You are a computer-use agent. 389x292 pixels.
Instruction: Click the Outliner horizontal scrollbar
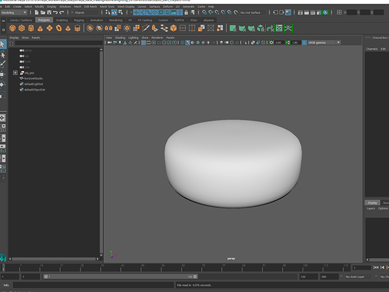[x=54, y=259]
